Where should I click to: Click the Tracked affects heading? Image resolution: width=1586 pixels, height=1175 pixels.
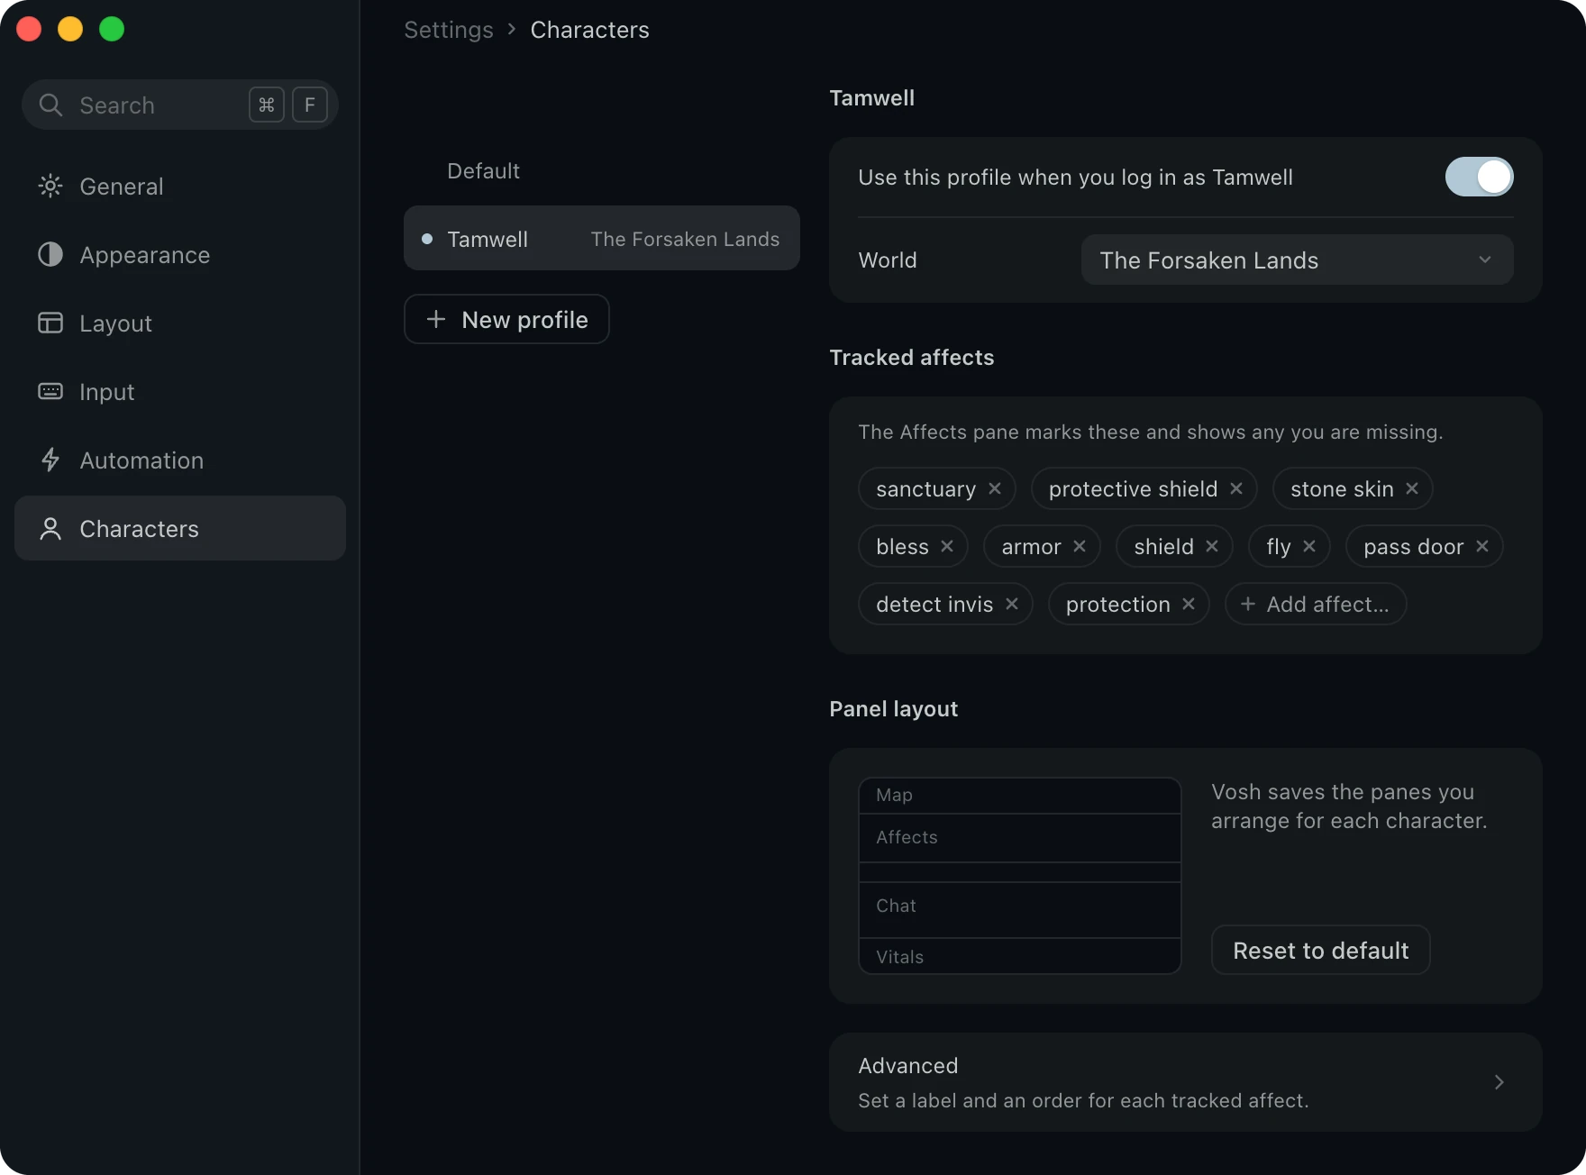pyautogui.click(x=911, y=358)
